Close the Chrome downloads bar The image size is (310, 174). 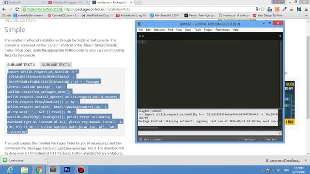[x=306, y=160]
